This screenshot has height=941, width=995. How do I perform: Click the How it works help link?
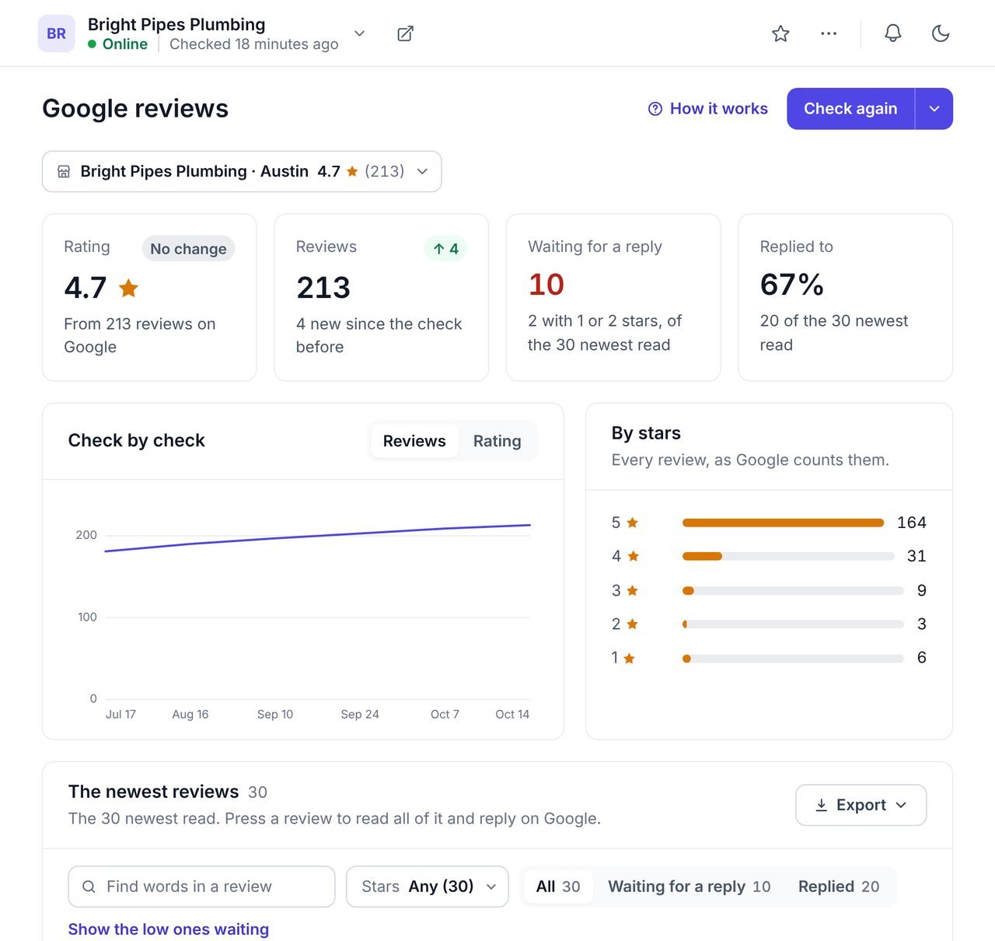coord(708,109)
